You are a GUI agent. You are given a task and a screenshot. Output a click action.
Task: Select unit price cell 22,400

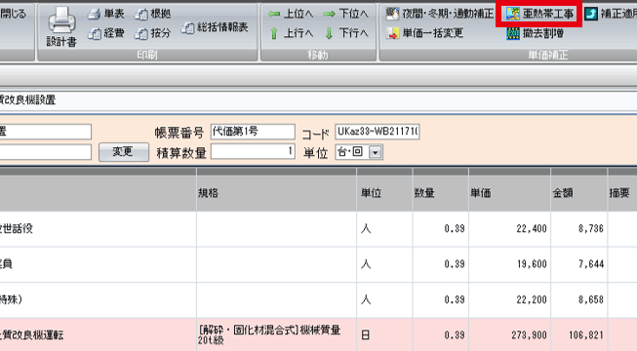(x=509, y=229)
